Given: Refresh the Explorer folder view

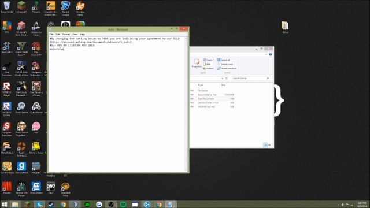Looking at the screenshot, I should [x=227, y=79].
